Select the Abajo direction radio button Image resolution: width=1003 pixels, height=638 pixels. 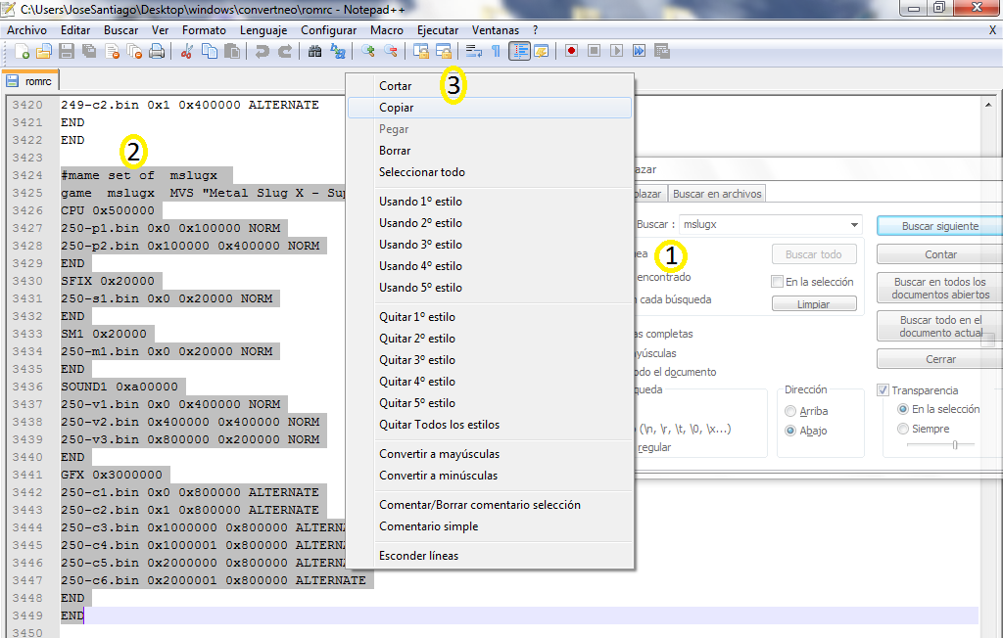coord(790,431)
